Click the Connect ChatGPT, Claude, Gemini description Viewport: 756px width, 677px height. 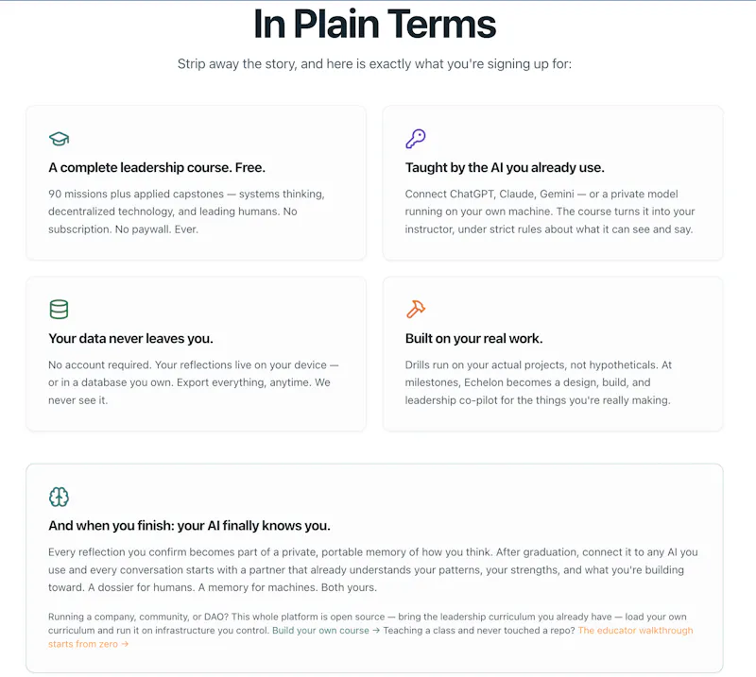(x=550, y=212)
